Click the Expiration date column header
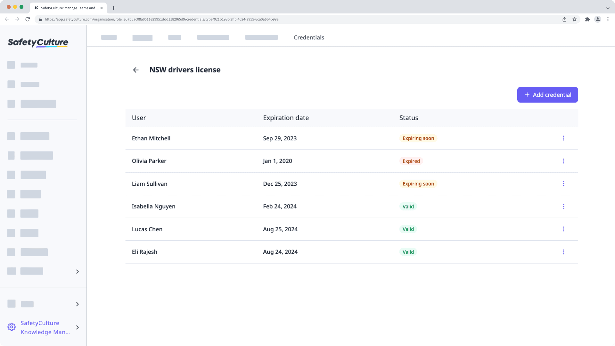The width and height of the screenshot is (615, 346). pyautogui.click(x=285, y=118)
